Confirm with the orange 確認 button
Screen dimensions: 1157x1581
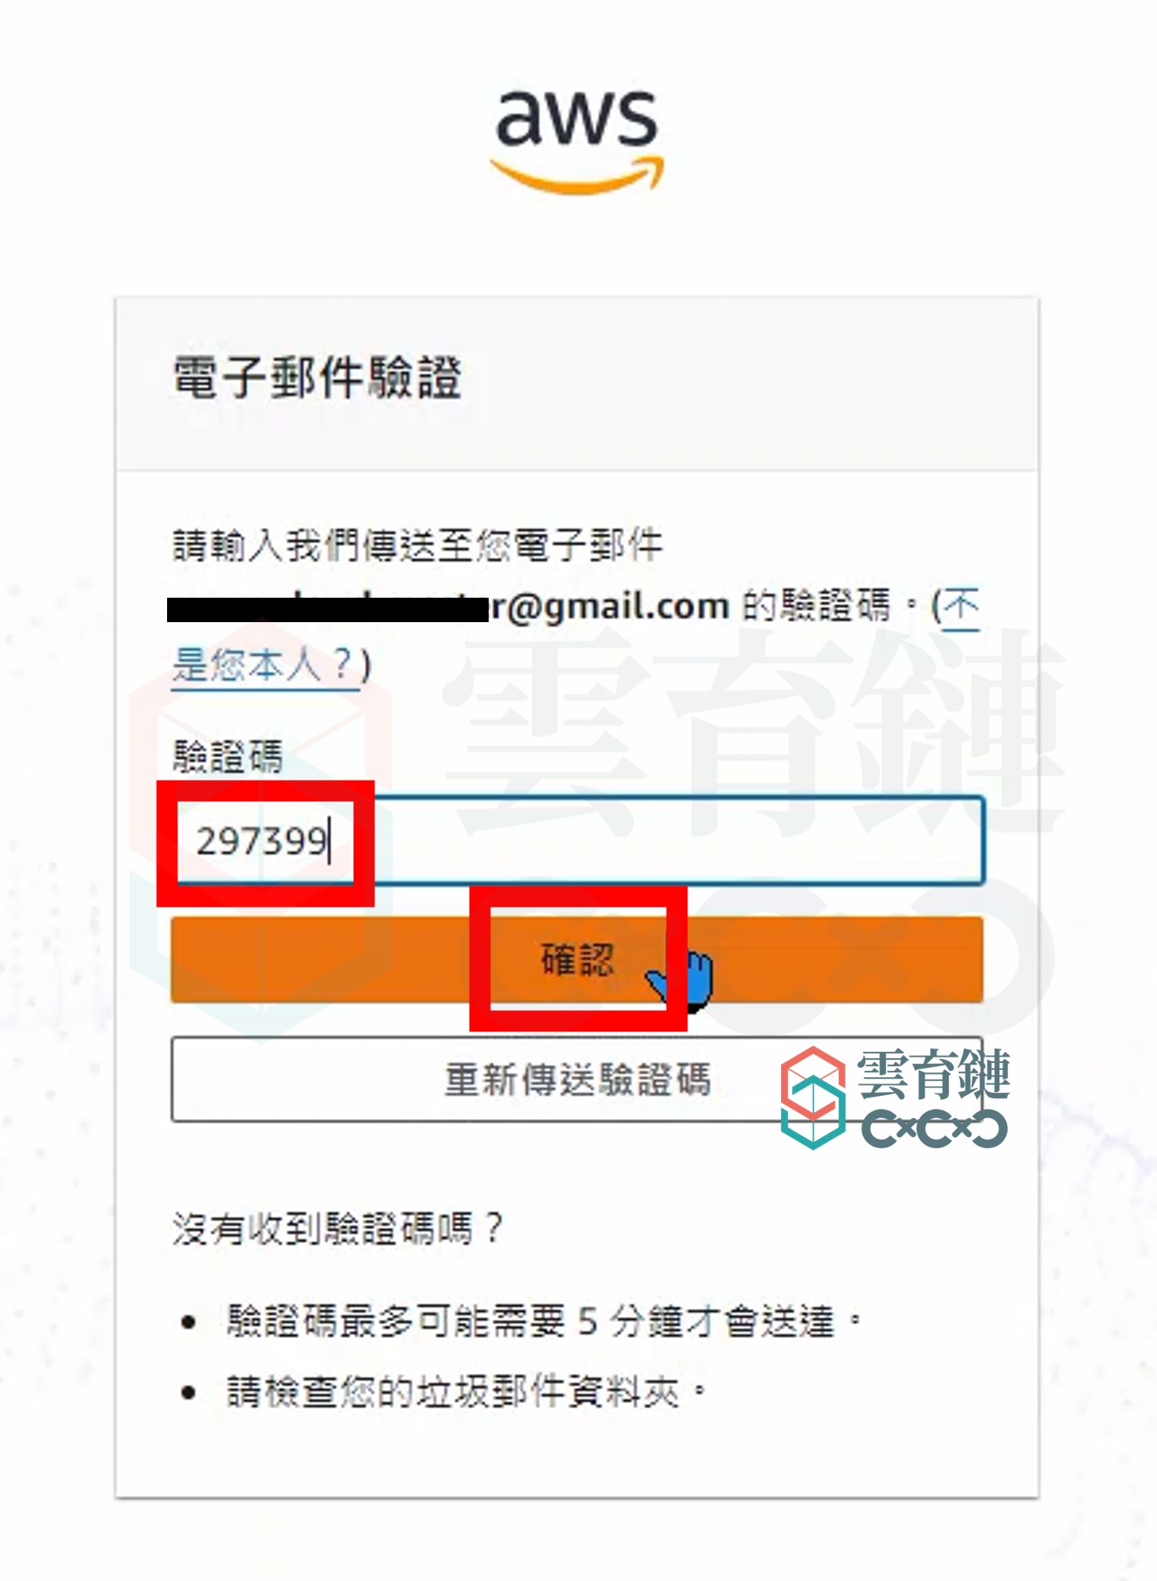click(x=577, y=960)
